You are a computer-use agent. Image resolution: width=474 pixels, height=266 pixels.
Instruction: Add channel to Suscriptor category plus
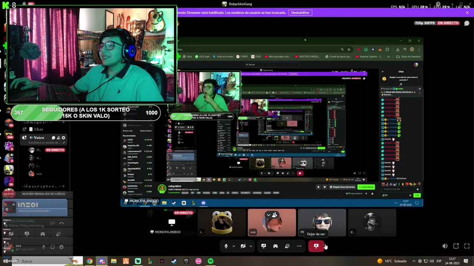click(x=64, y=186)
